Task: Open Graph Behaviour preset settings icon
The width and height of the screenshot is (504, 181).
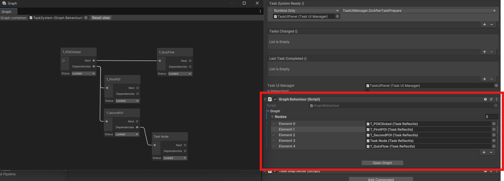Action: point(491,99)
